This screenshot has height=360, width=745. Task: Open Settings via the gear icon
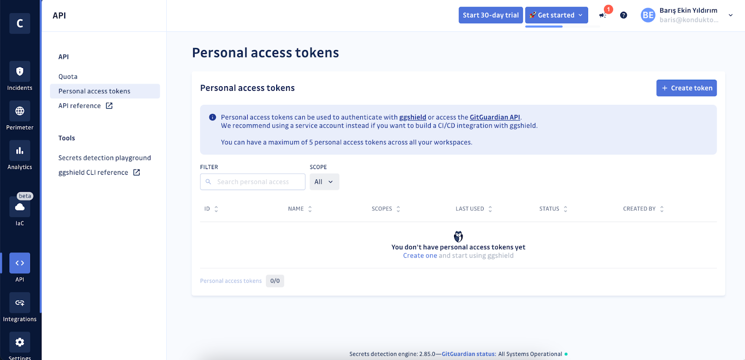[x=20, y=342]
